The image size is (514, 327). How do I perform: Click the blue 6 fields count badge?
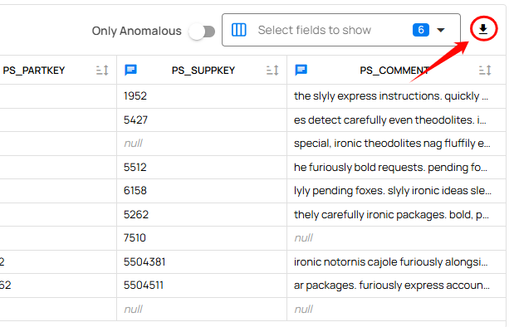tap(421, 30)
